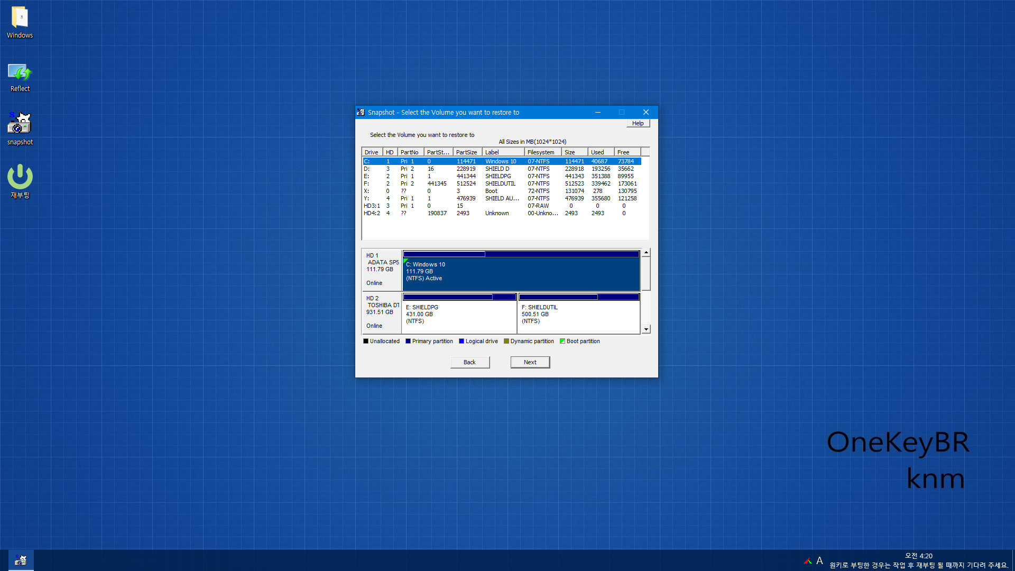Select the X: Boot volume row
The height and width of the screenshot is (571, 1015).
click(x=502, y=191)
